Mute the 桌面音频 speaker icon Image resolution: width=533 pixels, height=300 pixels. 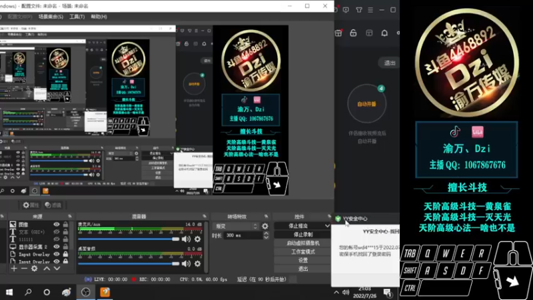(186, 263)
